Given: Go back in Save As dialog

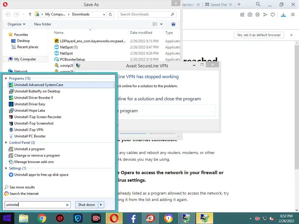Looking at the screenshot, I should [x=8, y=14].
